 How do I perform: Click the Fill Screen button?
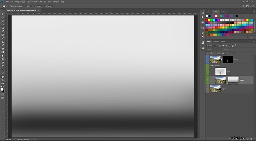(x=48, y=6)
